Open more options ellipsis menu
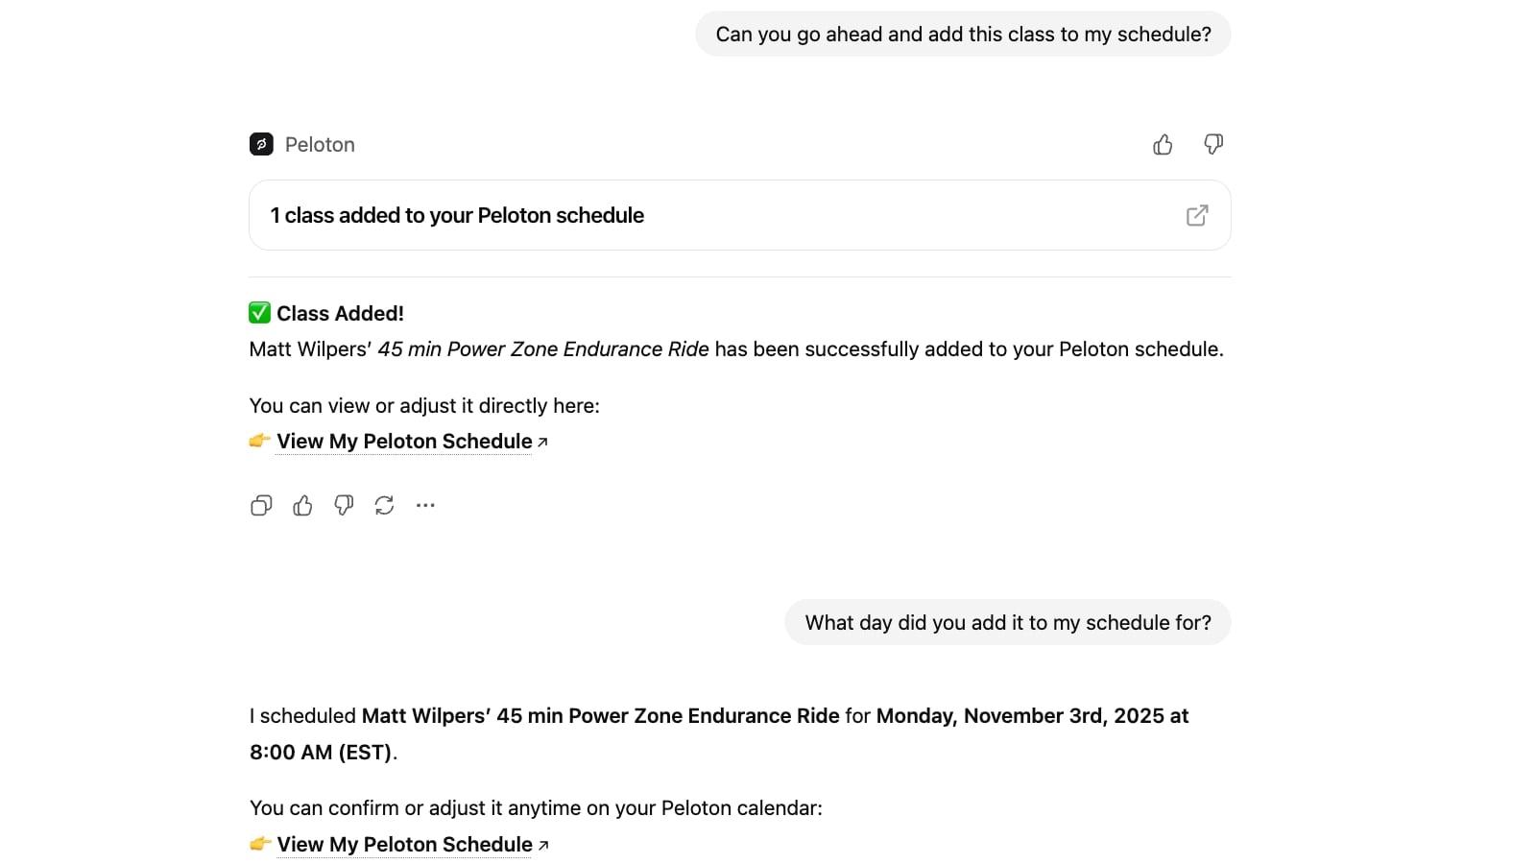Image resolution: width=1536 pixels, height=864 pixels. pyautogui.click(x=425, y=505)
